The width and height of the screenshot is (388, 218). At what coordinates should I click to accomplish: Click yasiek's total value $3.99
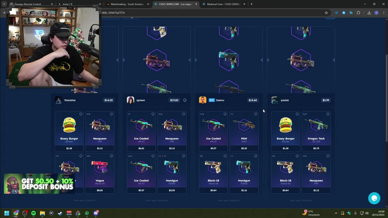point(326,100)
